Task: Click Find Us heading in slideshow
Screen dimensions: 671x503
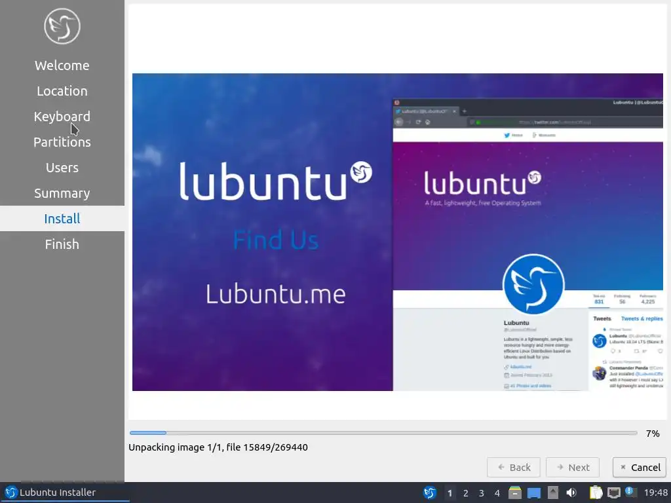Action: coord(276,240)
